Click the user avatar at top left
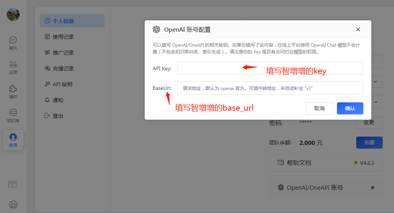Viewport: 394px width, 213px height. click(x=13, y=15)
